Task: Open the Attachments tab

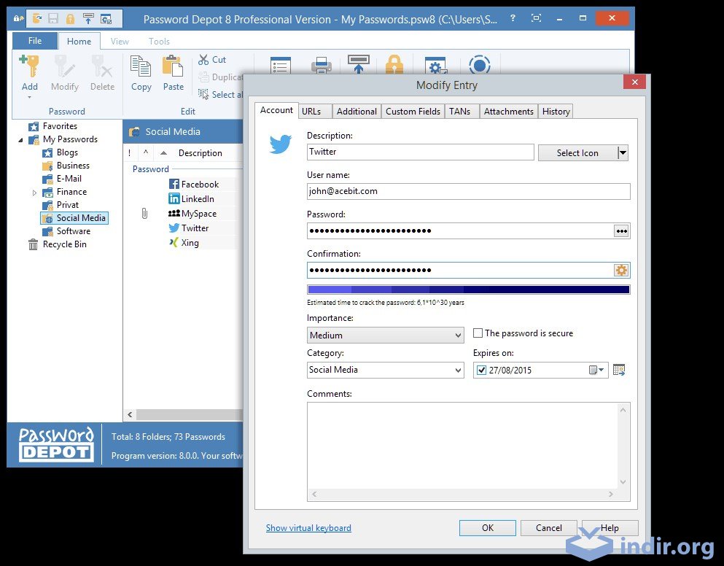Action: pyautogui.click(x=508, y=112)
